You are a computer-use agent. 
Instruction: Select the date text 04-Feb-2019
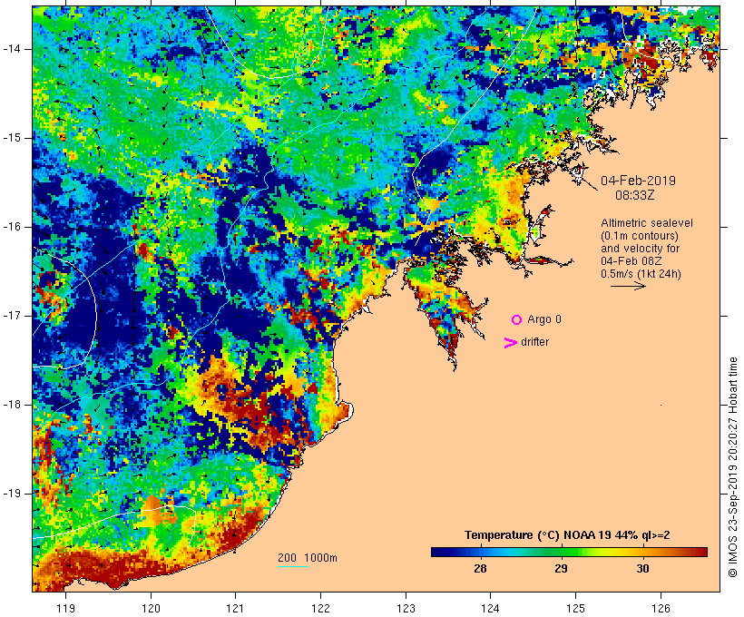pos(638,181)
